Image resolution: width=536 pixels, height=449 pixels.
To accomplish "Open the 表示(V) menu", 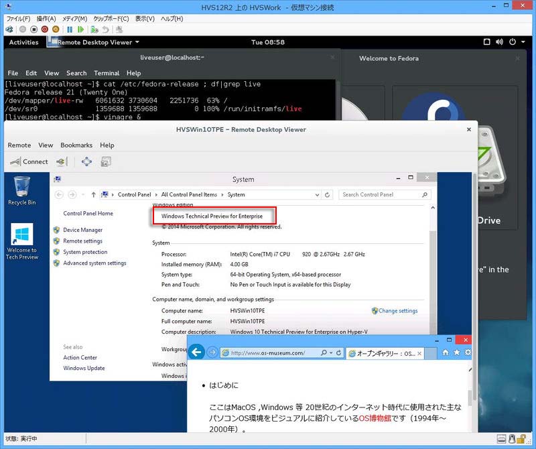I will (x=145, y=19).
